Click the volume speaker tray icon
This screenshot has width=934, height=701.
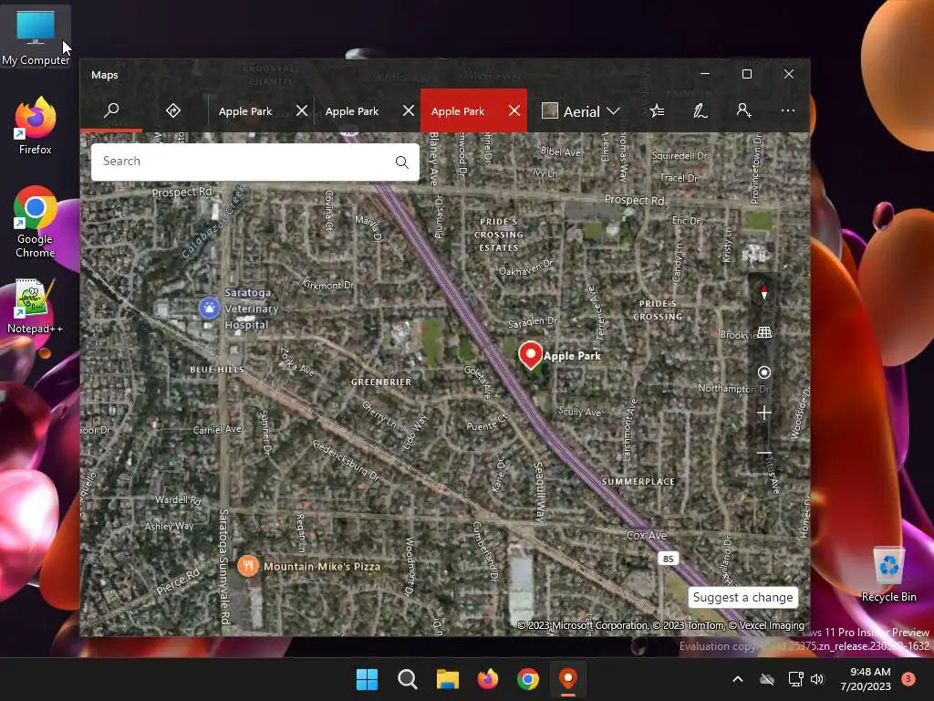point(817,679)
